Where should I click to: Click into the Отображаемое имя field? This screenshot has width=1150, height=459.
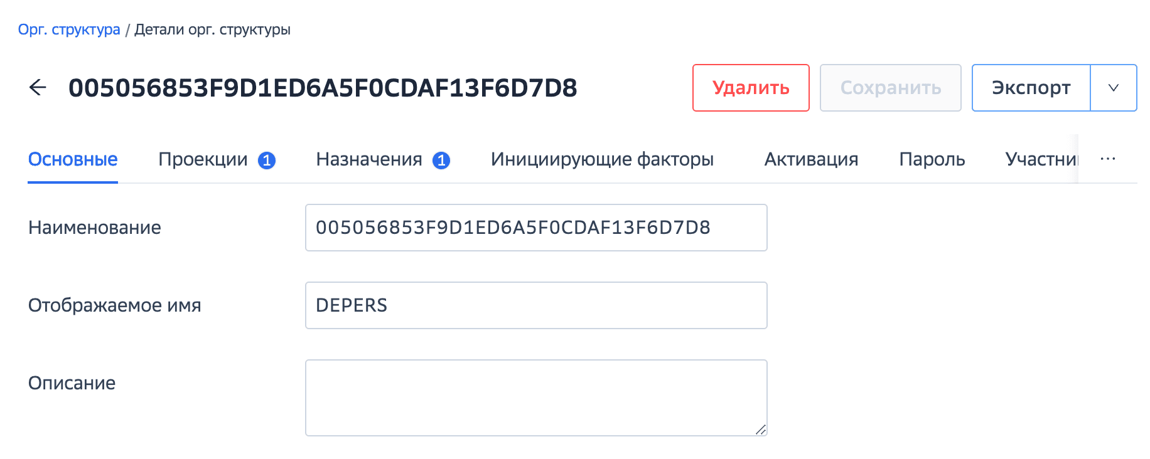(536, 305)
